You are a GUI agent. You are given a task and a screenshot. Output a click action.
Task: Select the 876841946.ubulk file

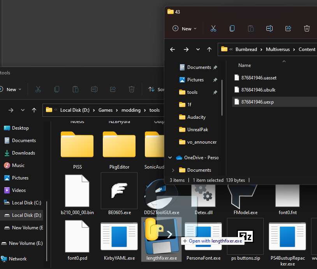coord(258,90)
